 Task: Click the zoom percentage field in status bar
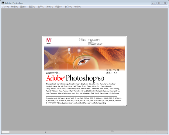[5, 132]
